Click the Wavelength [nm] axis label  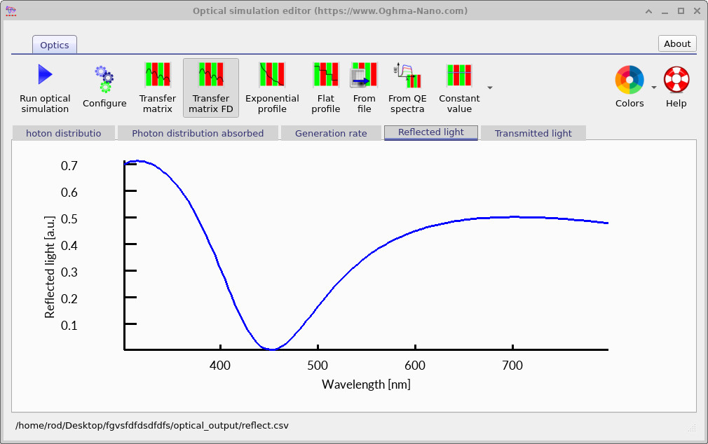click(366, 384)
